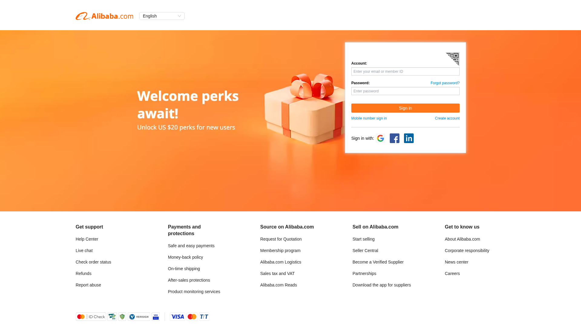The width and height of the screenshot is (581, 326).
Task: Focus the Enter password field
Action: coord(405,91)
